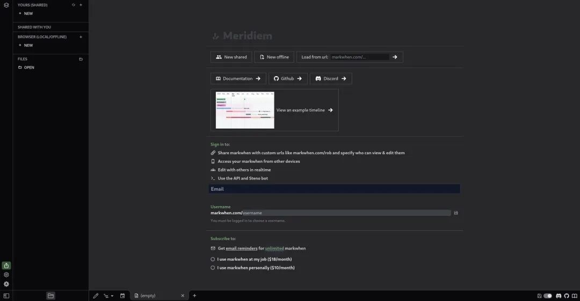The image size is (580, 301).
Task: Open the editor with the pencil icon
Action: pyautogui.click(x=96, y=296)
